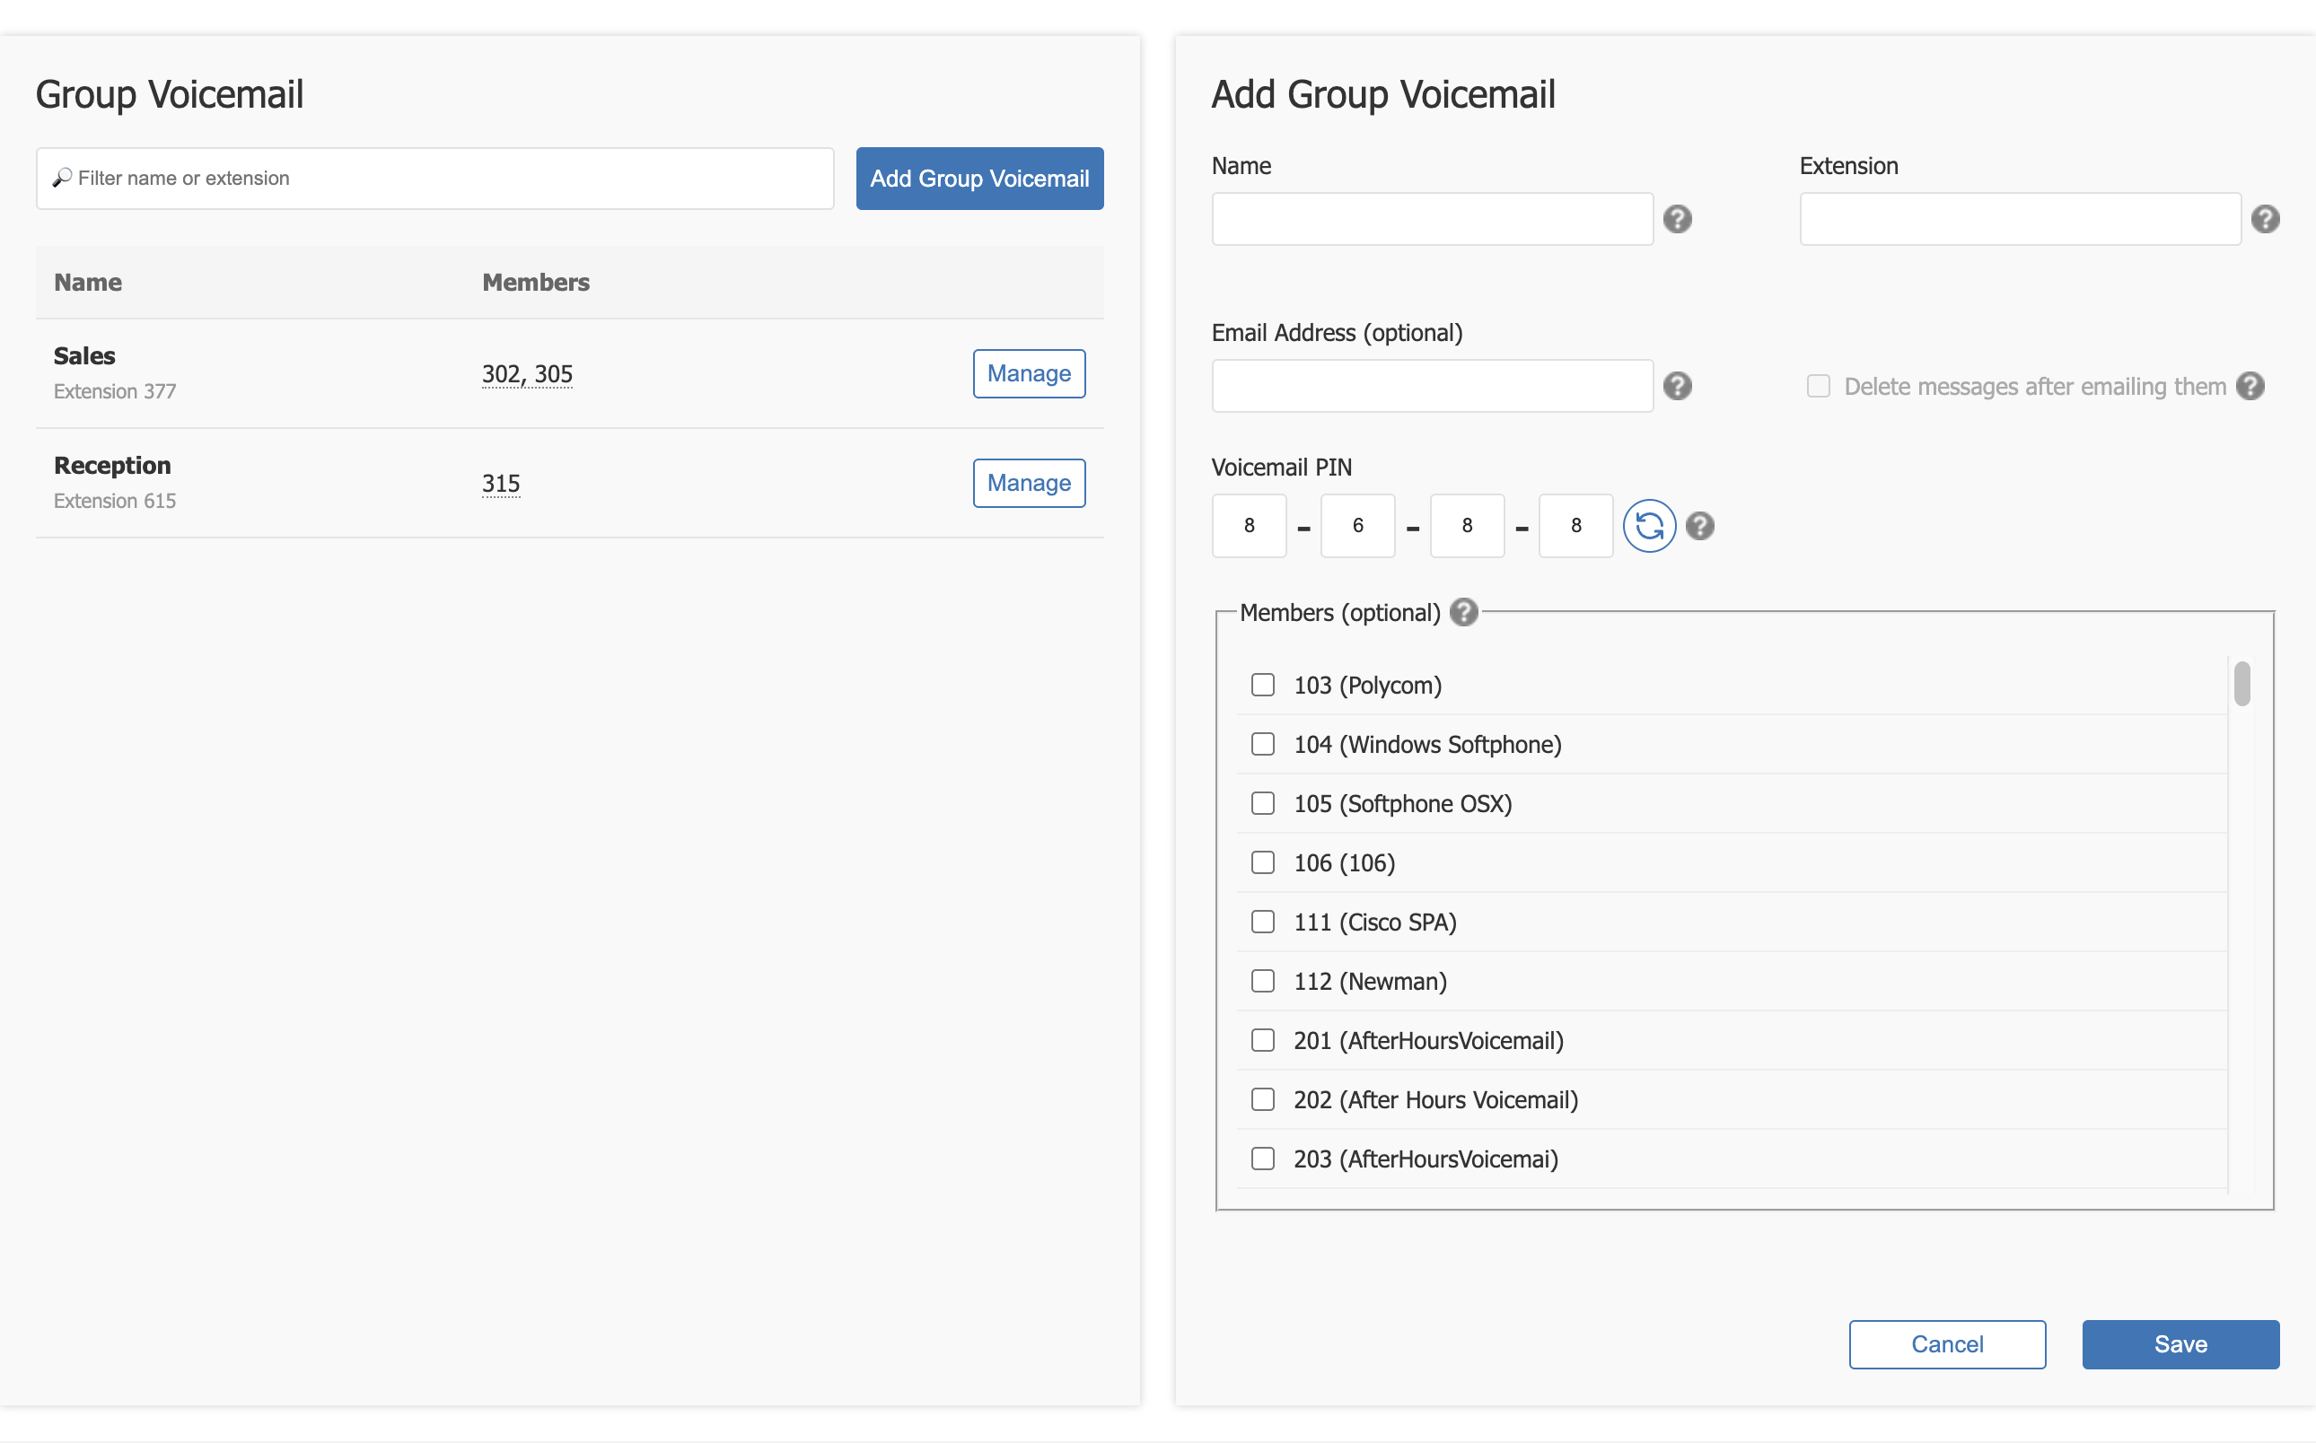Viewport: 2316px width, 1443px height.
Task: Click into the Name input field
Action: tap(1433, 220)
